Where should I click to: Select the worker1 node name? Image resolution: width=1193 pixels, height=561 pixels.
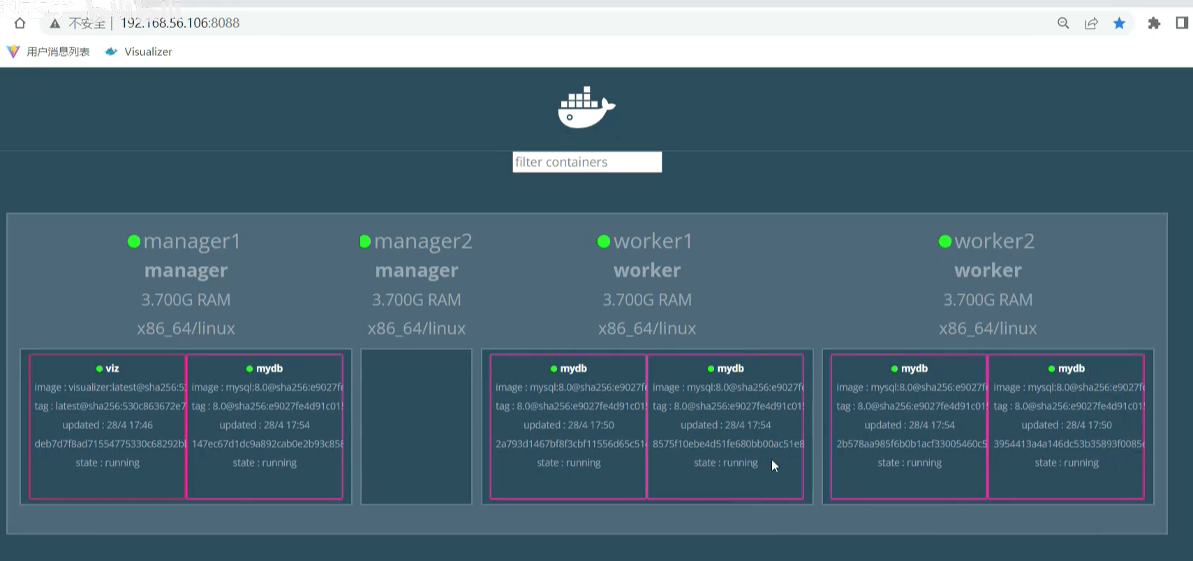point(653,241)
